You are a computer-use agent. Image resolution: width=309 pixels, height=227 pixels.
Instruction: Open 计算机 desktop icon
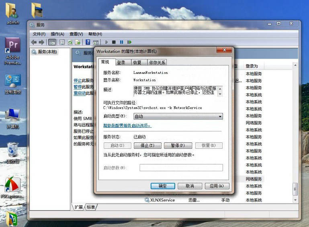[13, 119]
